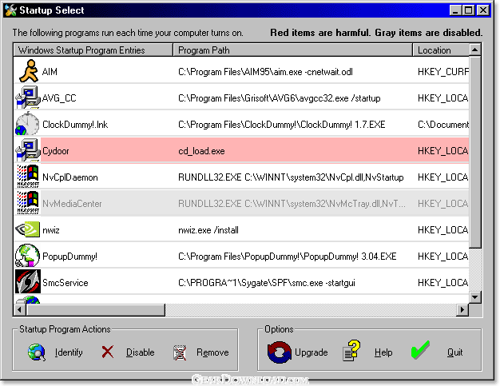This screenshot has width=500, height=386.
Task: Click the crossed-out Remove icon
Action: pyautogui.click(x=180, y=352)
